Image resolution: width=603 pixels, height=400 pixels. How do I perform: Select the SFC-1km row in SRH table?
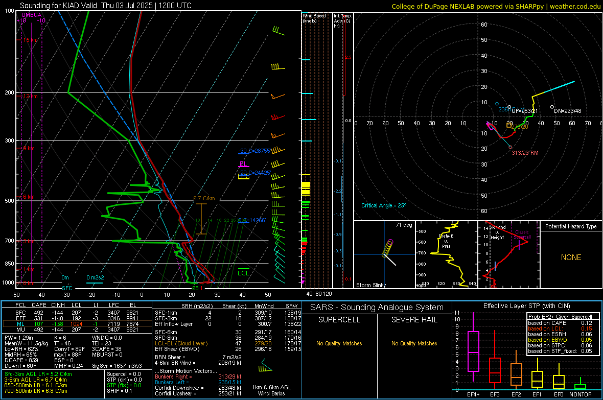(x=228, y=313)
